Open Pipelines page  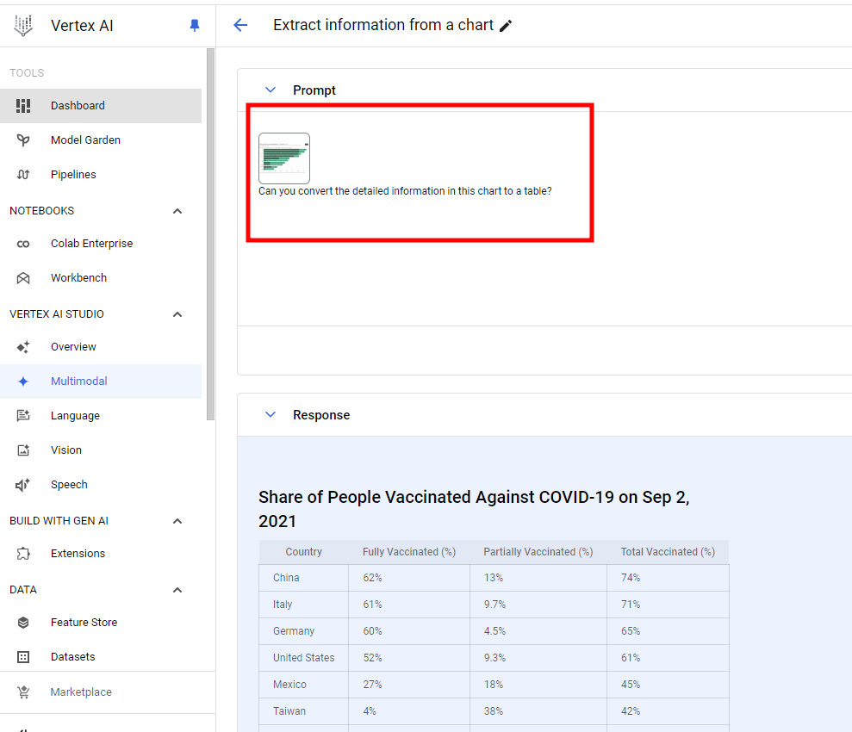[x=101, y=175]
